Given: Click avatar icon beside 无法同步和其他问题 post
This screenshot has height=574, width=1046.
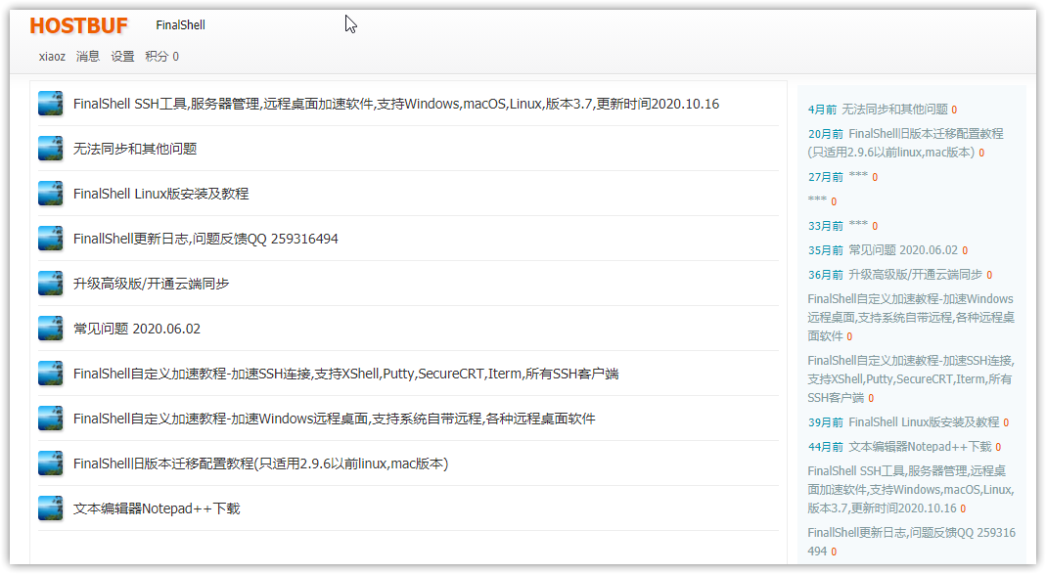Looking at the screenshot, I should [51, 149].
